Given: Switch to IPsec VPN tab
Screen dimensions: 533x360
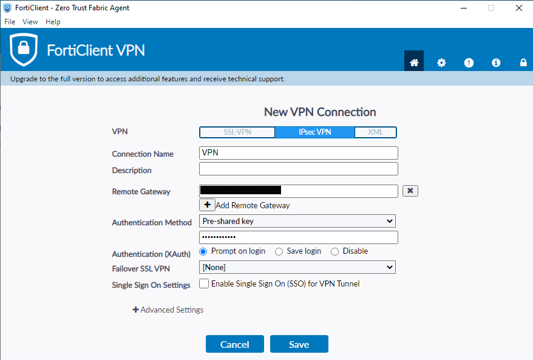Looking at the screenshot, I should pyautogui.click(x=315, y=132).
